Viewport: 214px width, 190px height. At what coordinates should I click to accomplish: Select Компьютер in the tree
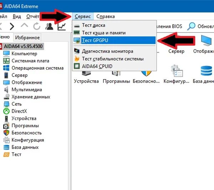click(24, 53)
